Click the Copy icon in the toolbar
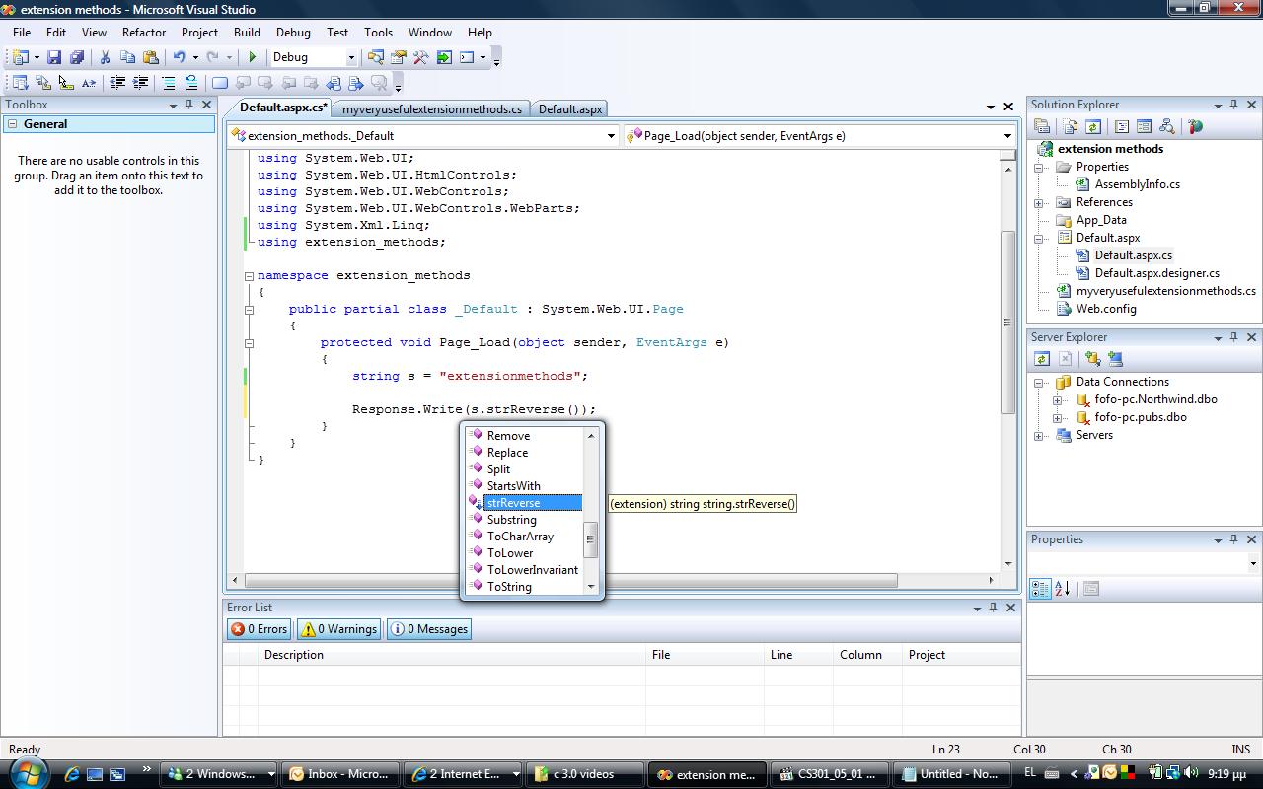1263x789 pixels. pyautogui.click(x=127, y=58)
